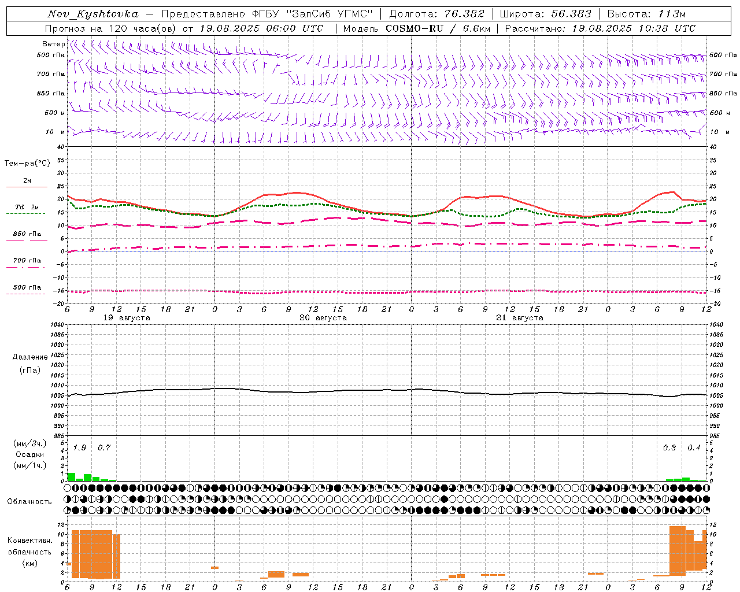740x592 pixels.
Task: Click the precipitation amount 0.4
Action: pyautogui.click(x=694, y=447)
